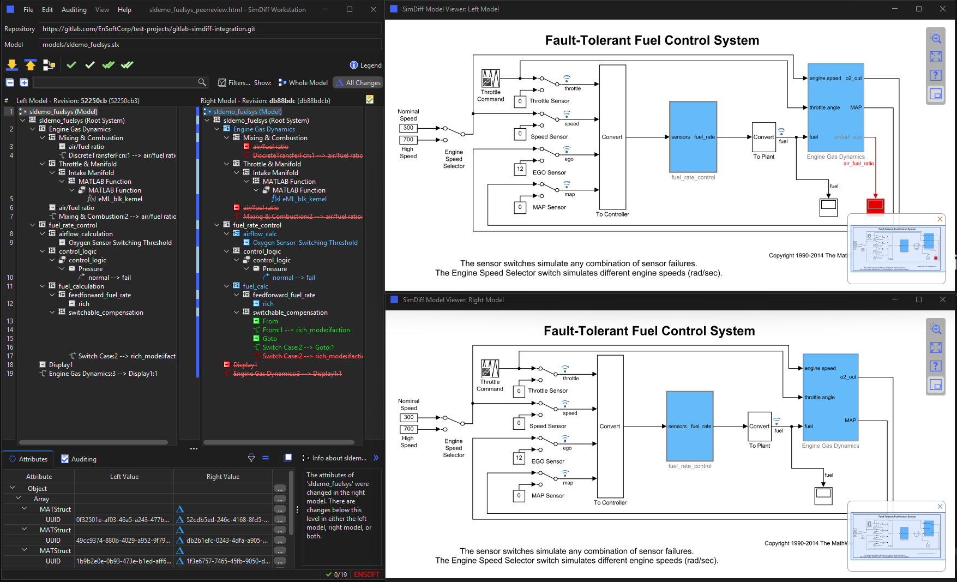Collapse all tree nodes with the minus icon
This screenshot has height=582, width=957.
coord(10,82)
